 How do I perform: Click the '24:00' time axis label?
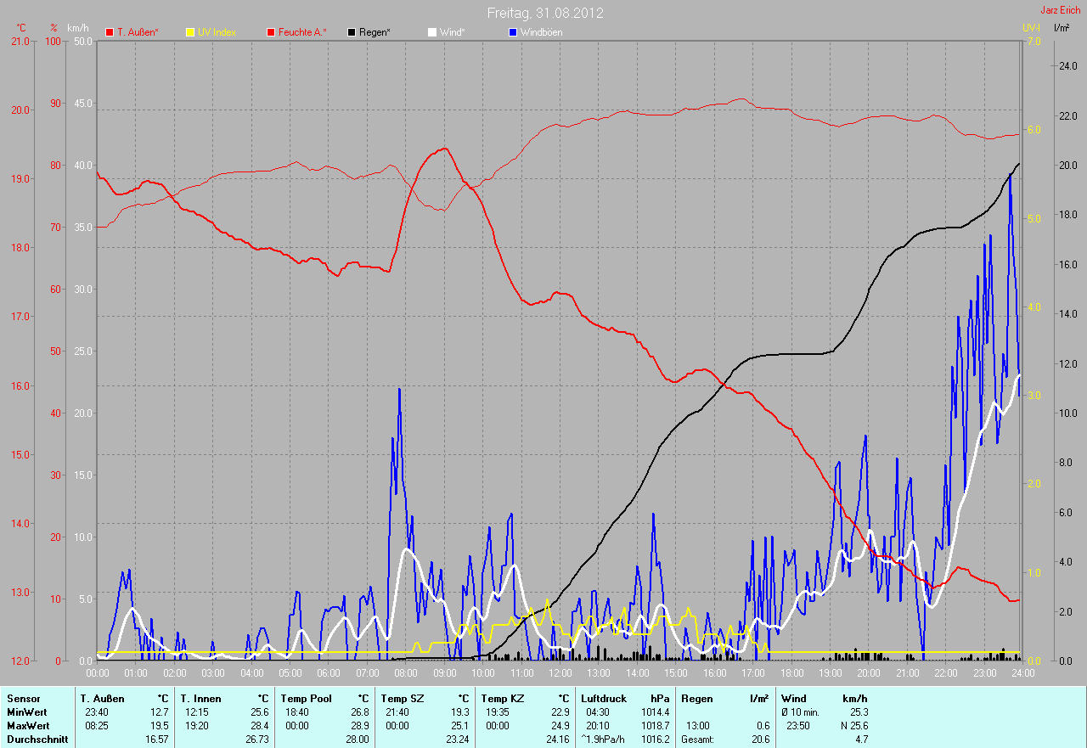coord(1022,673)
